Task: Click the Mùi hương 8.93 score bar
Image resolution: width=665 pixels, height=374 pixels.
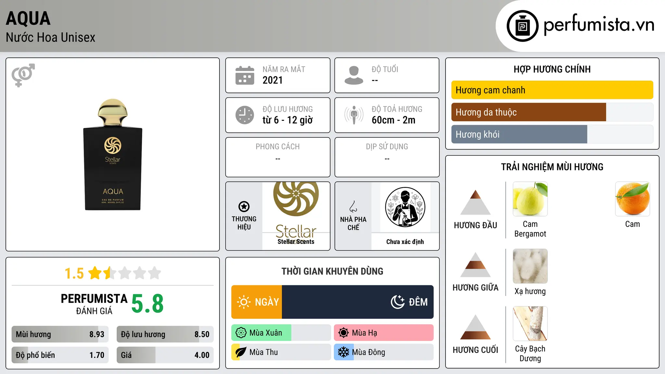Action: pyautogui.click(x=60, y=334)
